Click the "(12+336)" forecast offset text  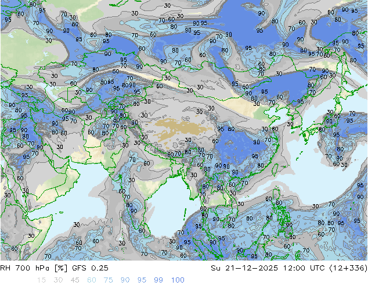point(348,268)
